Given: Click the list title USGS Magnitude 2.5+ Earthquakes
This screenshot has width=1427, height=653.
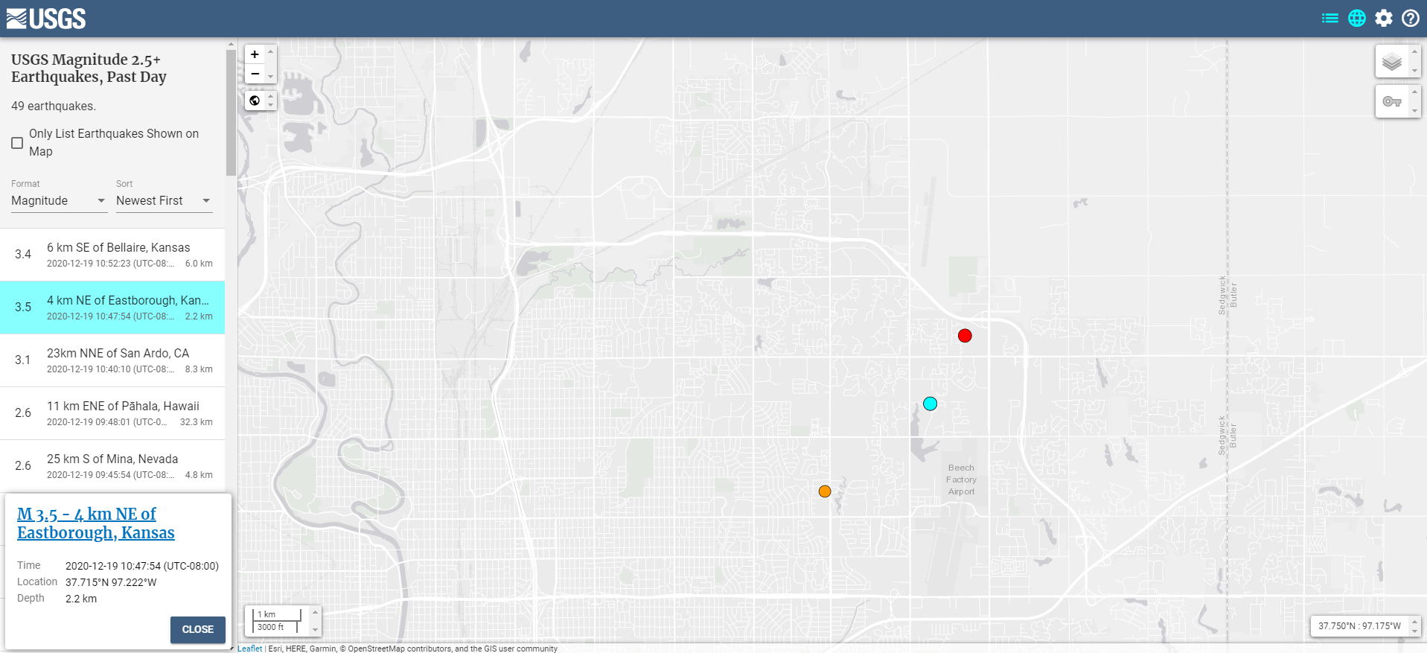Looking at the screenshot, I should (x=89, y=69).
